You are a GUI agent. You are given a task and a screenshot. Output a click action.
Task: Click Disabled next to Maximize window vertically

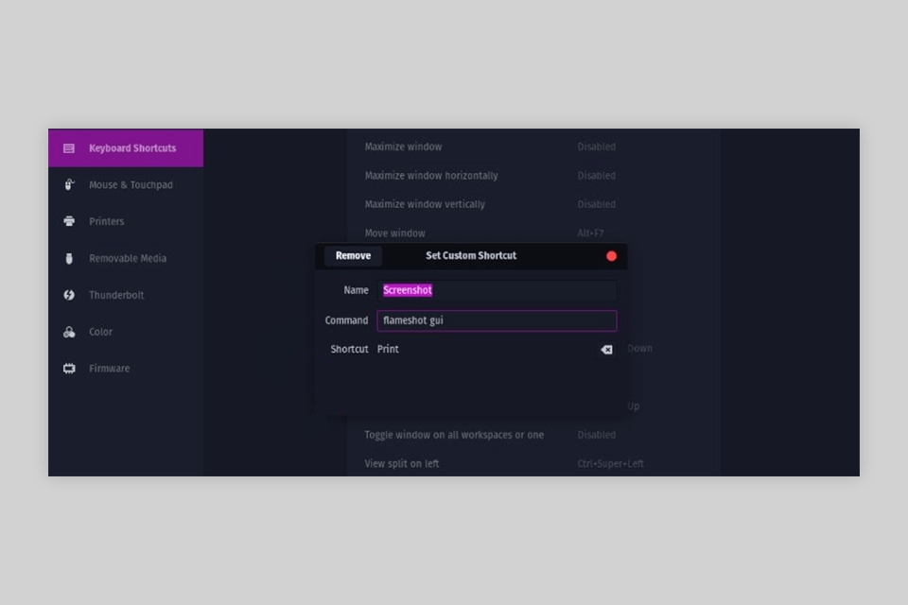pyautogui.click(x=597, y=204)
